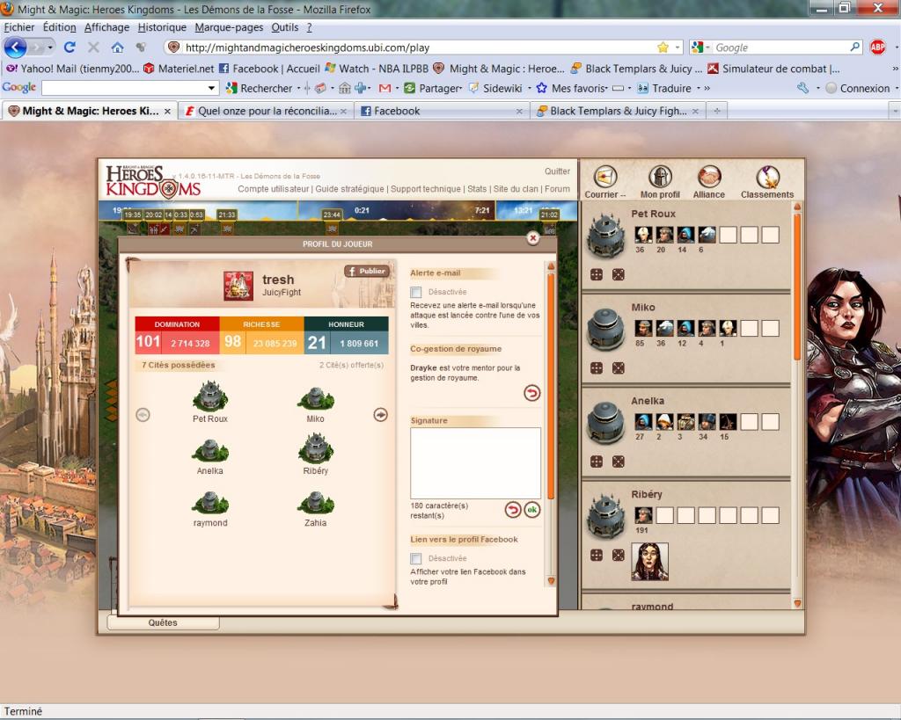The width and height of the screenshot is (901, 720).
Task: Click Ribéry troop stack with 191 units
Action: click(643, 515)
